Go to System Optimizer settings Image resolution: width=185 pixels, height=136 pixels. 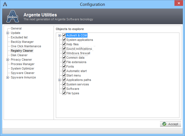coord(22,68)
